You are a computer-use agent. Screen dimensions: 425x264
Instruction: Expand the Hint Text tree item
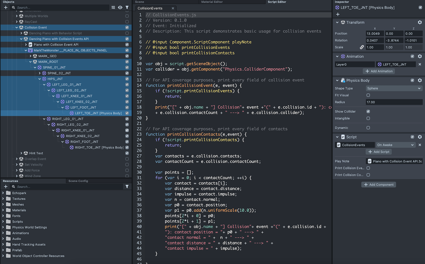coord(21,153)
